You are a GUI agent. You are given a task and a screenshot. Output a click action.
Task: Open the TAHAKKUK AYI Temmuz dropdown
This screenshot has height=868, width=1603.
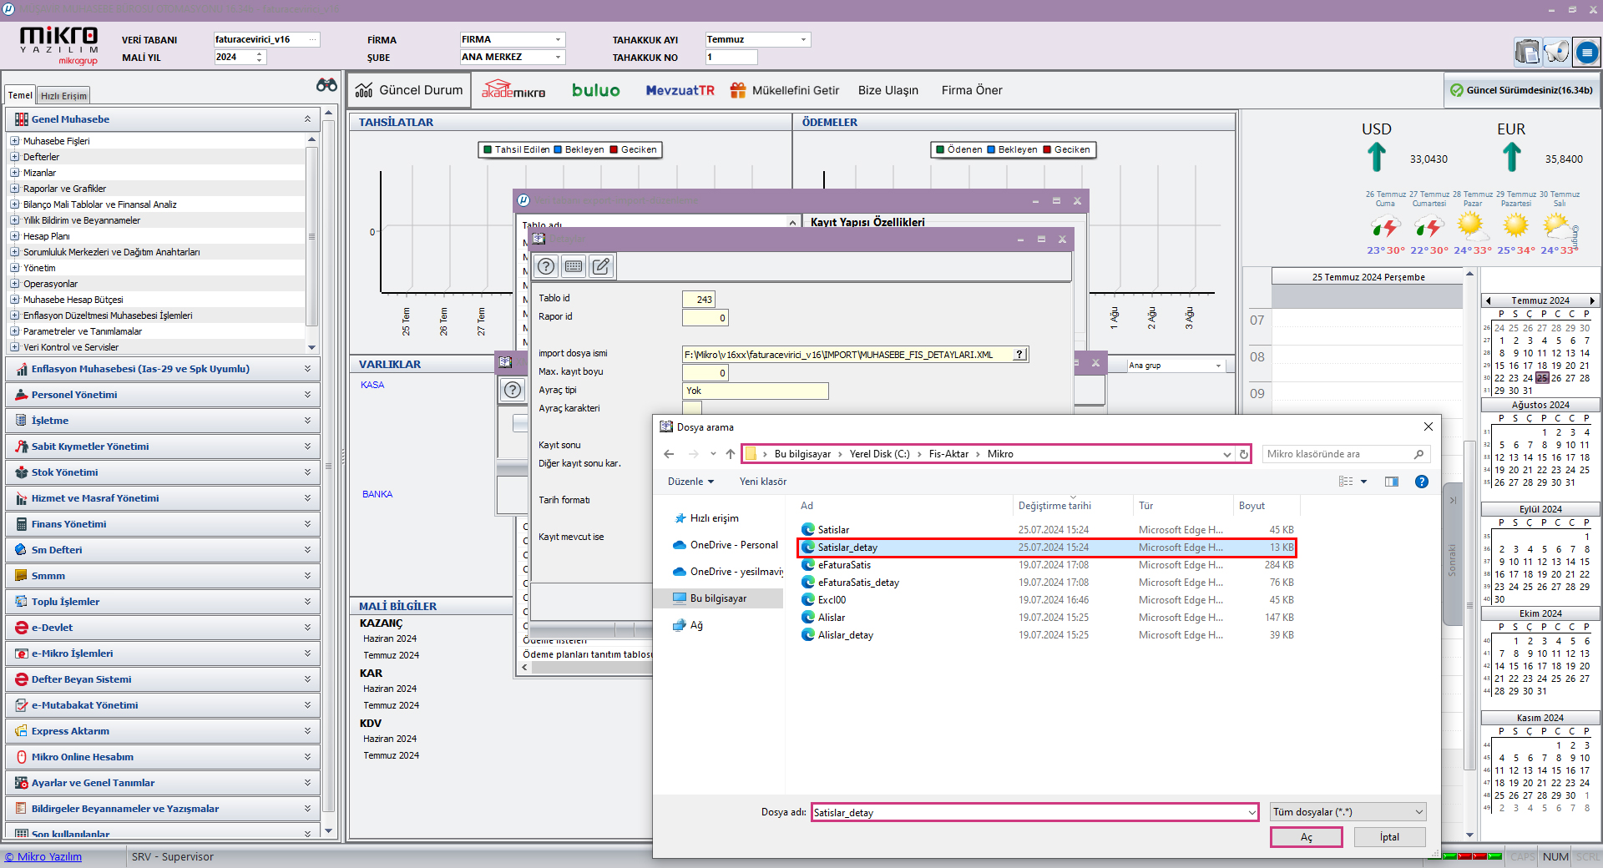pos(757,39)
